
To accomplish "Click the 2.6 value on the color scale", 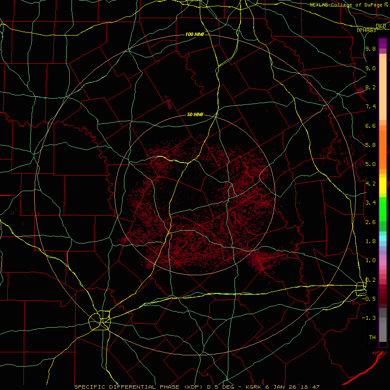I will coord(370,222).
